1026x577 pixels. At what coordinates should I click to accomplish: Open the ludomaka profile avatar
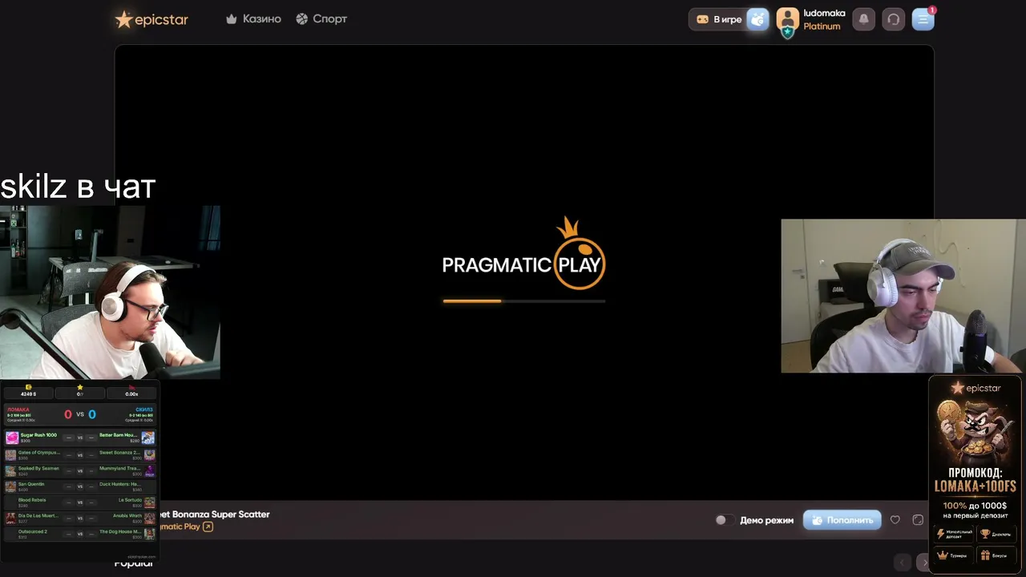(787, 20)
